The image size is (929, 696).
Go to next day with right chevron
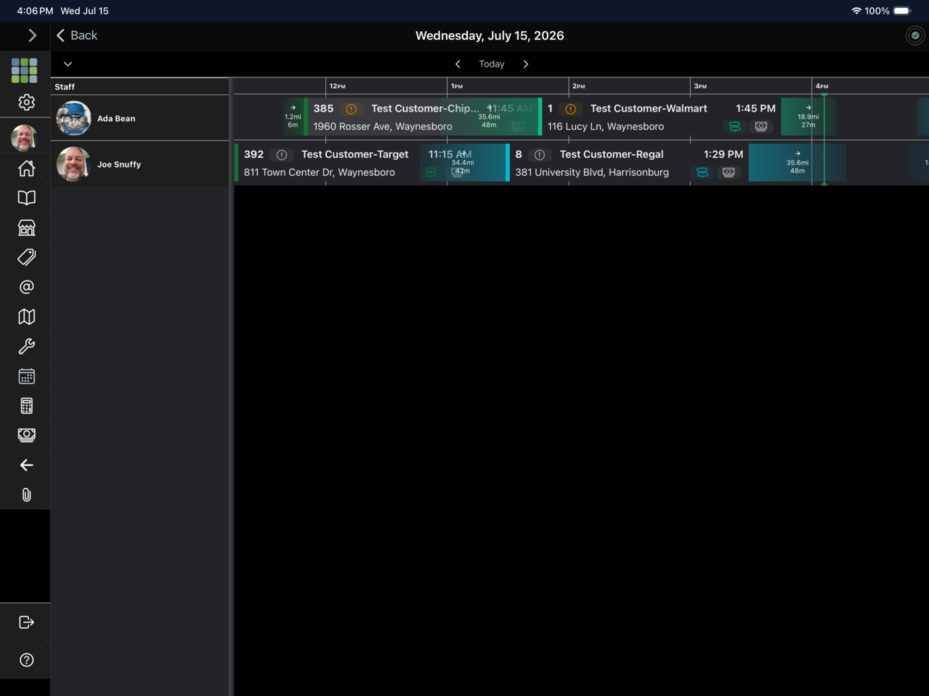click(526, 64)
